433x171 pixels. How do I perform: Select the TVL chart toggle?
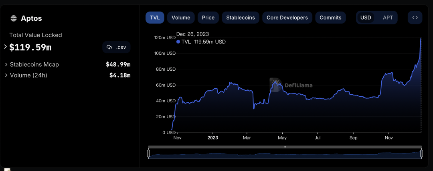(x=155, y=18)
